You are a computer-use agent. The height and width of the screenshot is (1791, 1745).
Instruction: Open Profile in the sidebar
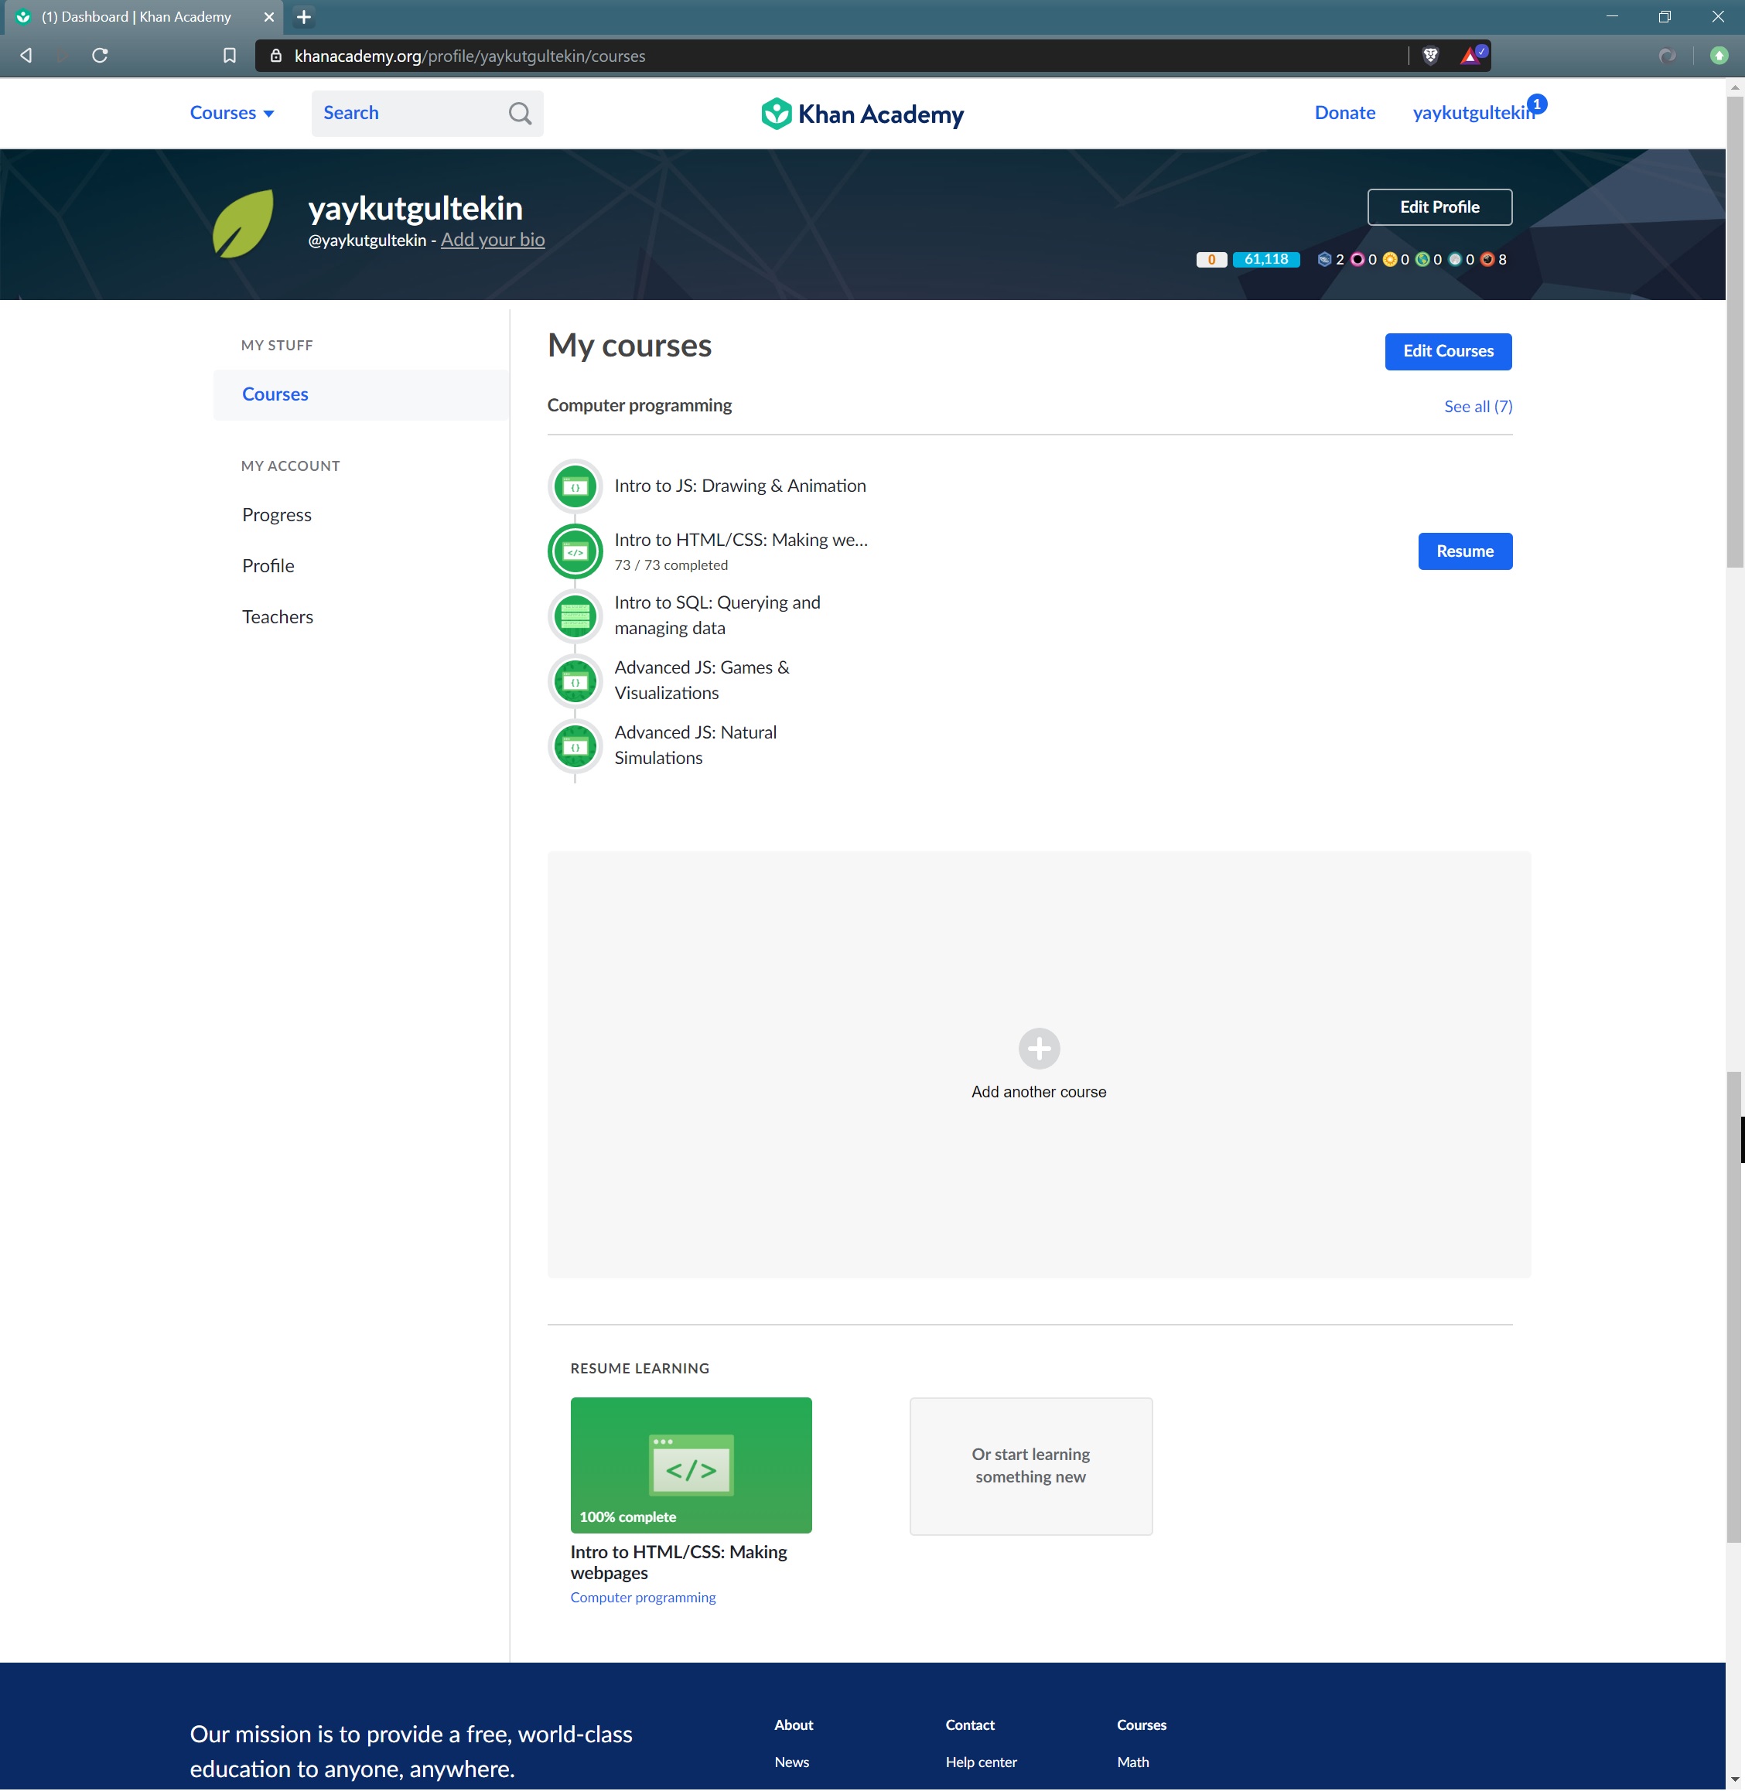(268, 566)
